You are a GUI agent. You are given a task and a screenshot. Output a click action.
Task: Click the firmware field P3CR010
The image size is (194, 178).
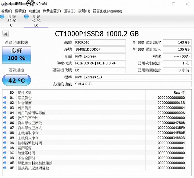pyautogui.click(x=100, y=42)
